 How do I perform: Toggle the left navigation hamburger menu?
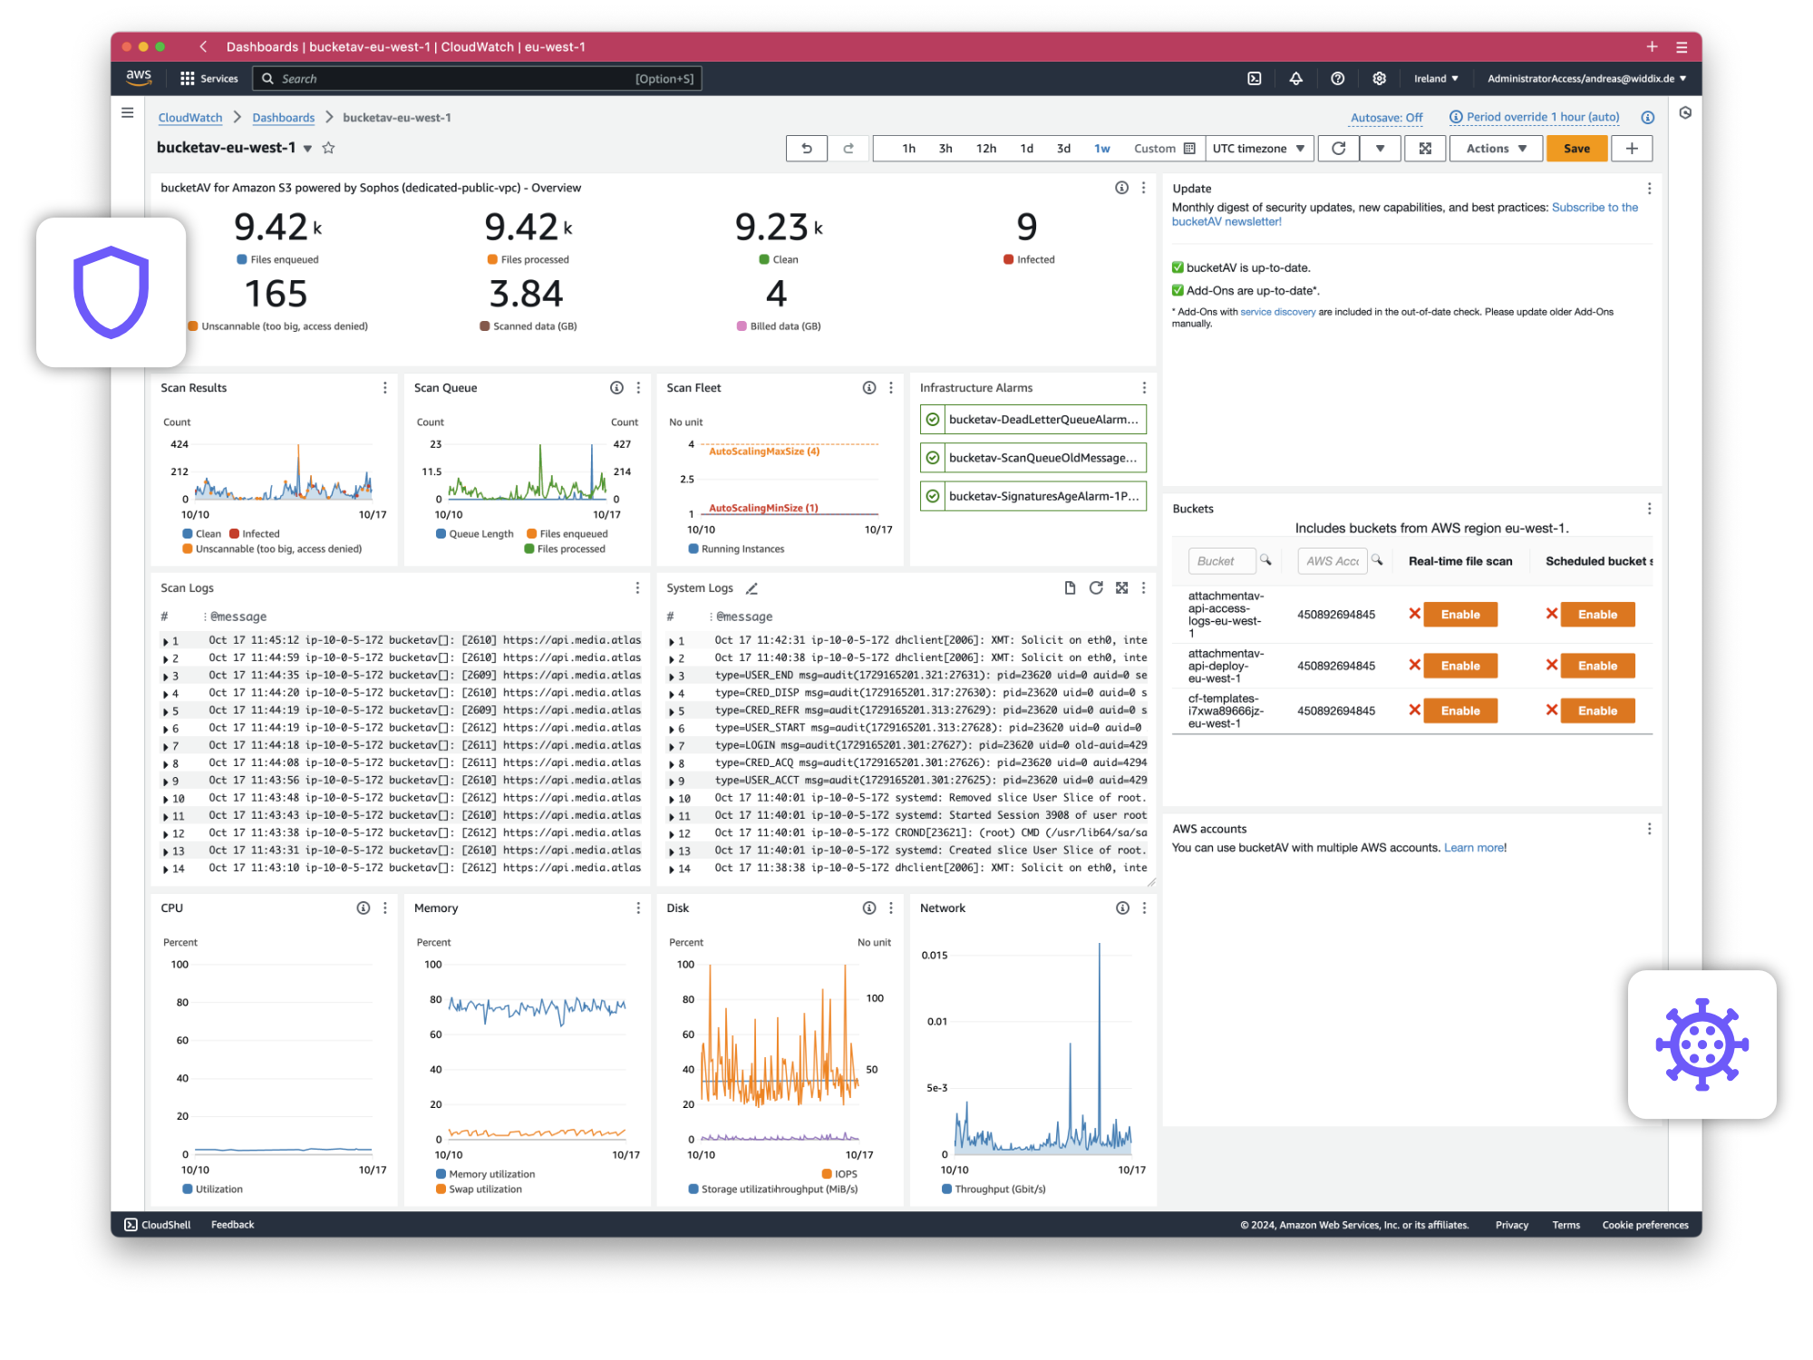point(128,113)
